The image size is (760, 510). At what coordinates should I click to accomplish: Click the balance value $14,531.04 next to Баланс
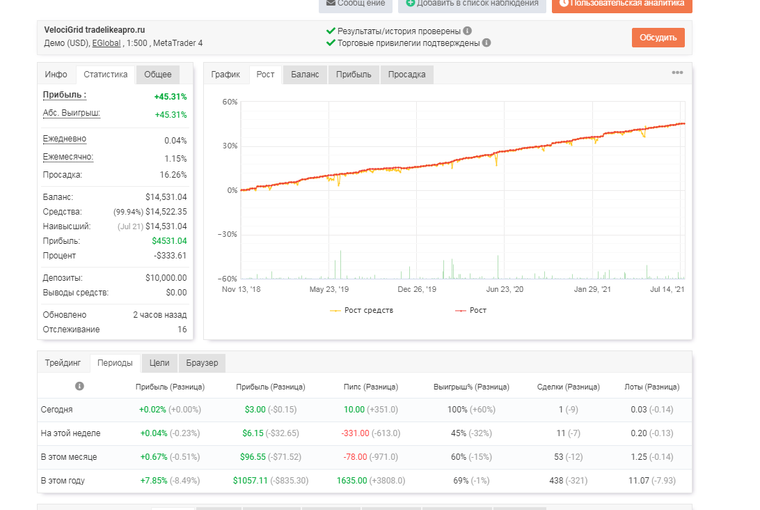[166, 197]
